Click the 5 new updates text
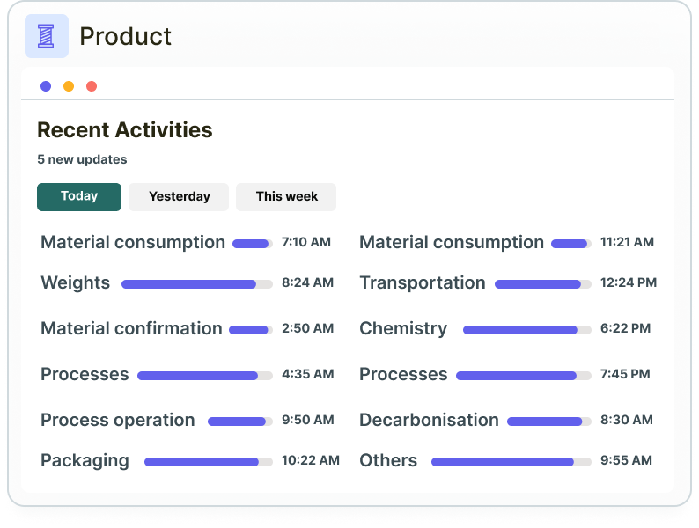The height and width of the screenshot is (528, 699). coord(82,159)
